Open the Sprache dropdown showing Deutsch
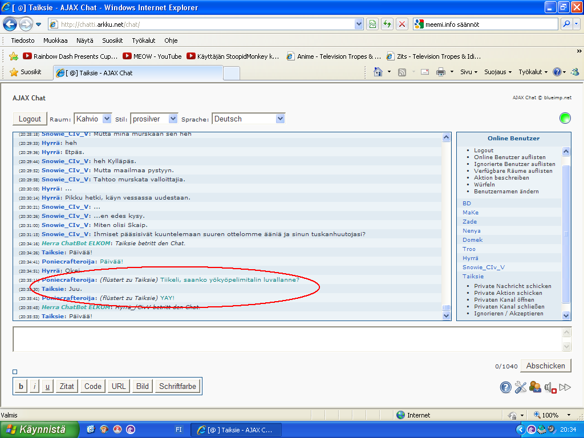The image size is (584, 438). pos(249,119)
